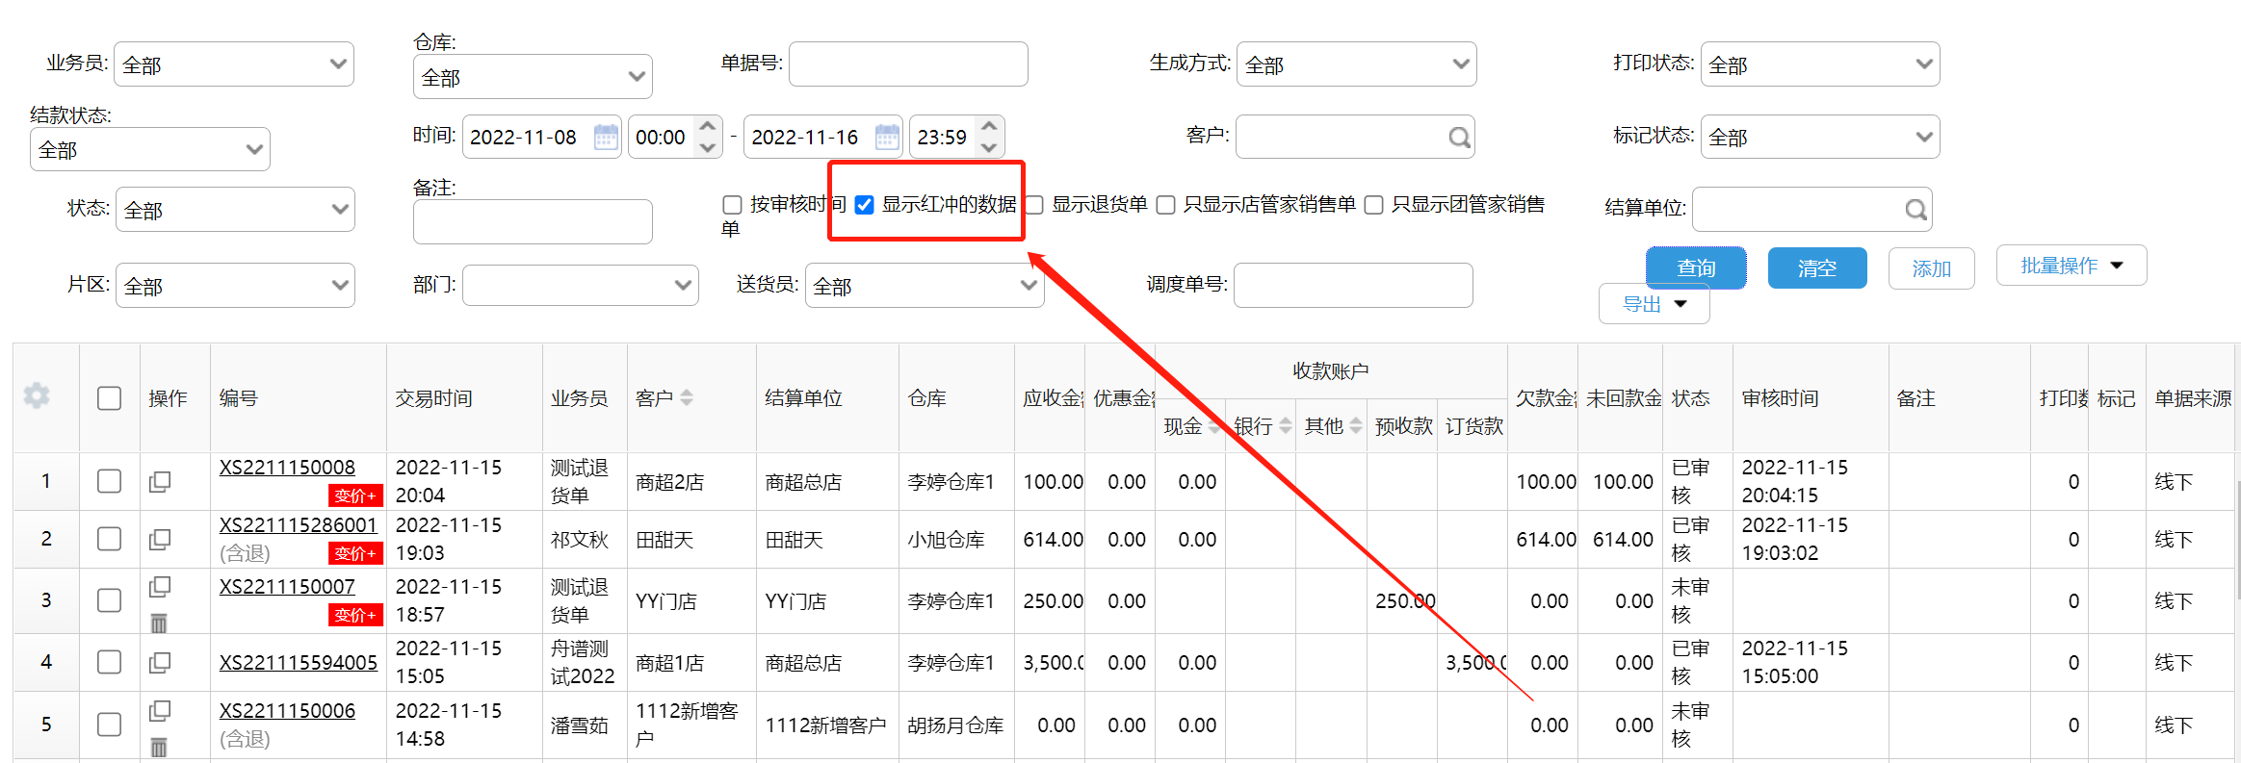Expand the 批量操作 menu button

[x=2072, y=266]
